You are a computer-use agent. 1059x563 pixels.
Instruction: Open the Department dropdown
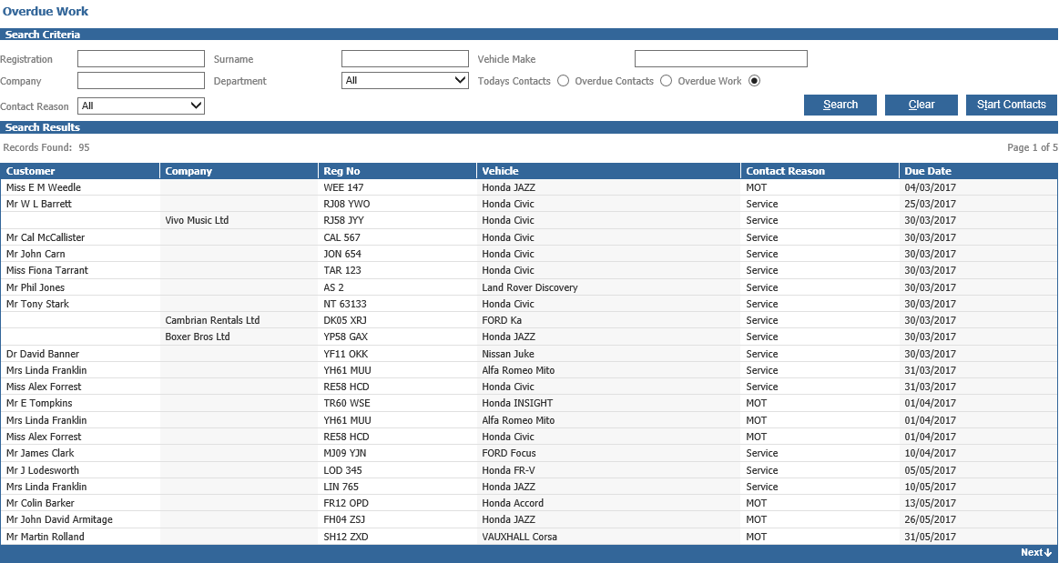[x=404, y=80]
